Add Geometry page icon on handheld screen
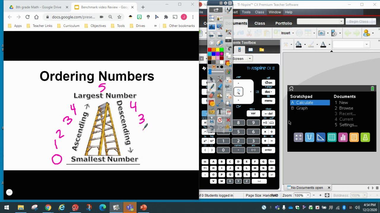The height and width of the screenshot is (213, 380). [x=321, y=137]
